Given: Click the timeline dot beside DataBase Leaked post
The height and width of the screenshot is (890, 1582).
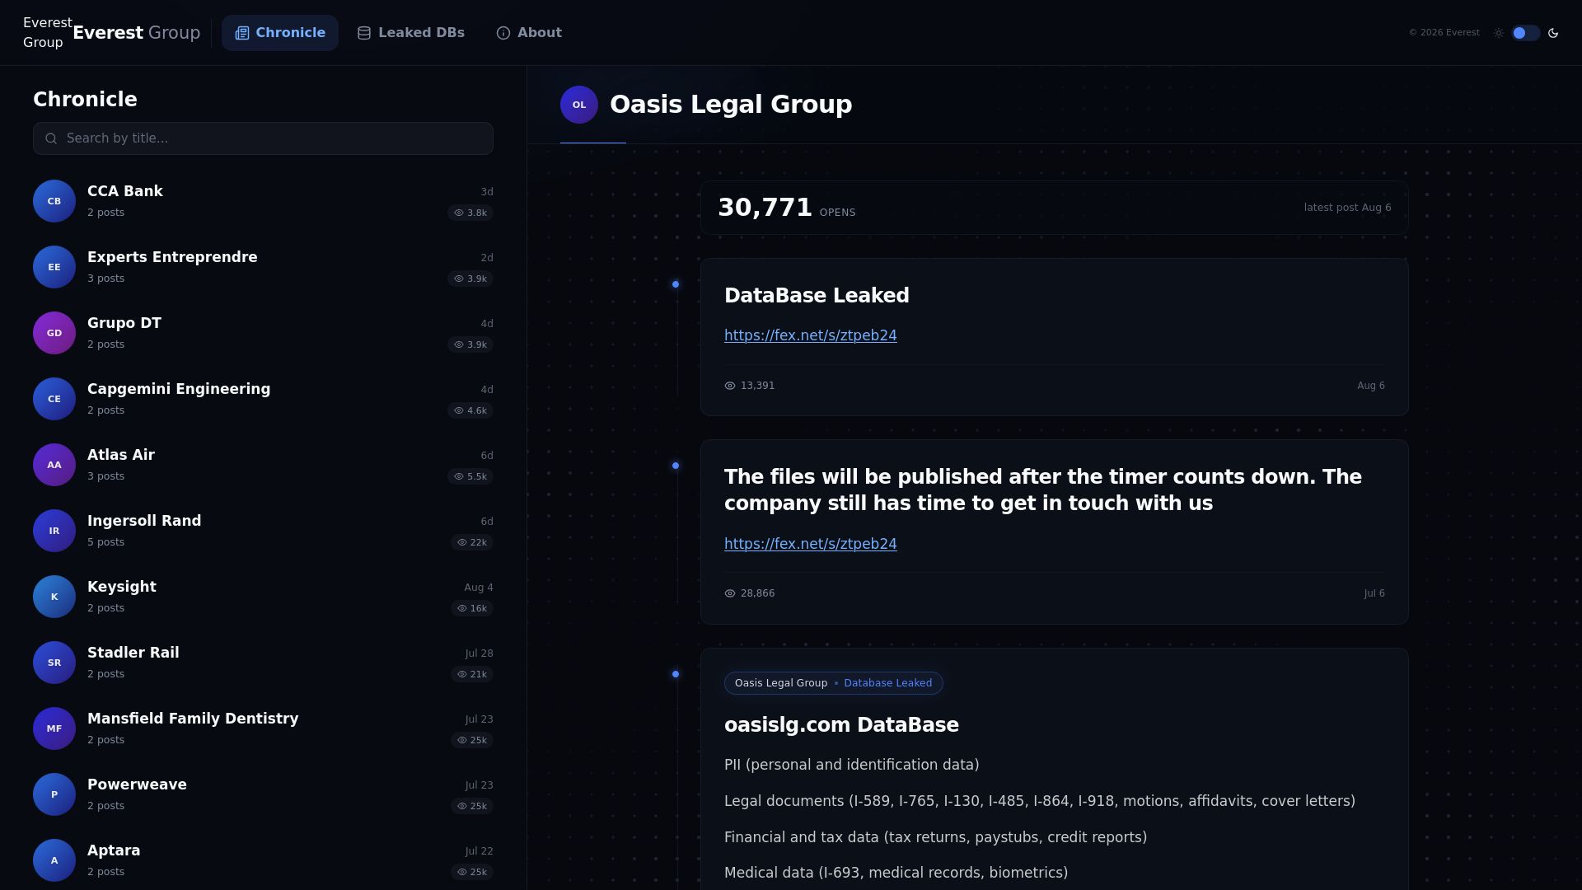Looking at the screenshot, I should click(676, 284).
